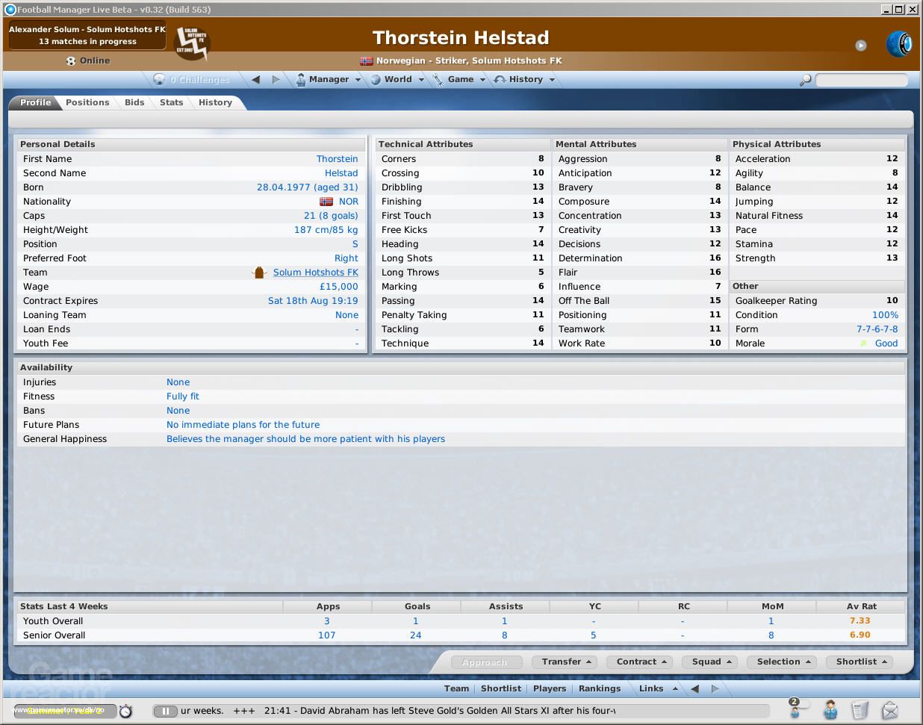Open the news sheet icon in the status bar
The image size is (923, 725).
(x=860, y=710)
